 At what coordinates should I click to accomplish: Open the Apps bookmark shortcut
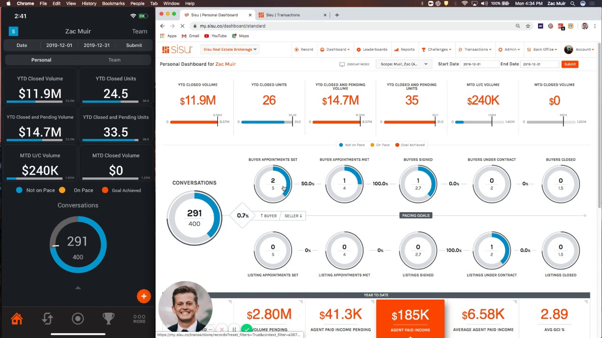pyautogui.click(x=168, y=36)
